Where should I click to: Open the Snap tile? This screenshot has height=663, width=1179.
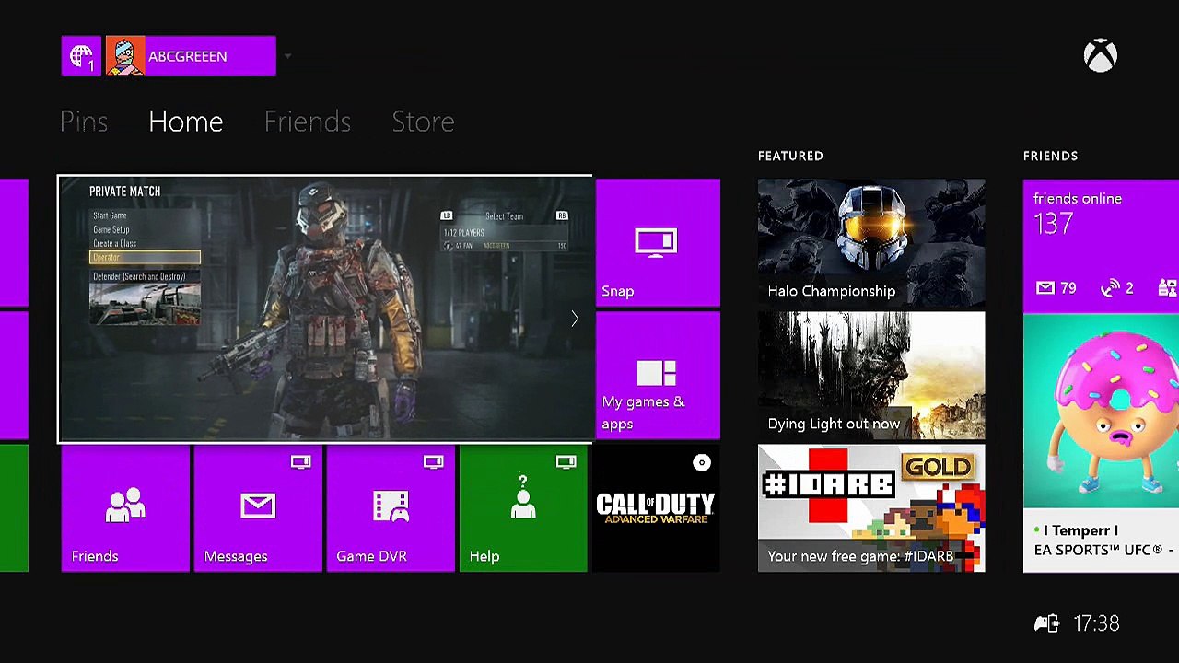click(658, 243)
